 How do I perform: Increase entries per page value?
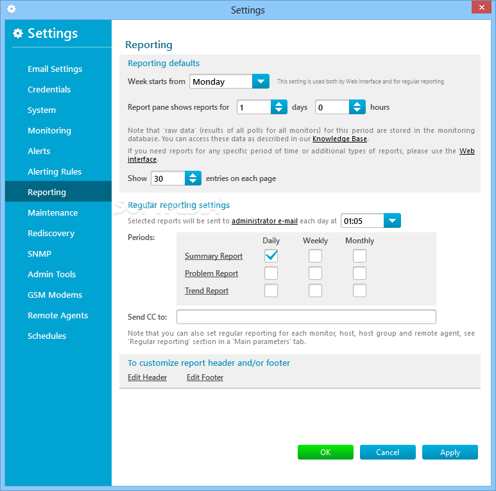(x=192, y=175)
